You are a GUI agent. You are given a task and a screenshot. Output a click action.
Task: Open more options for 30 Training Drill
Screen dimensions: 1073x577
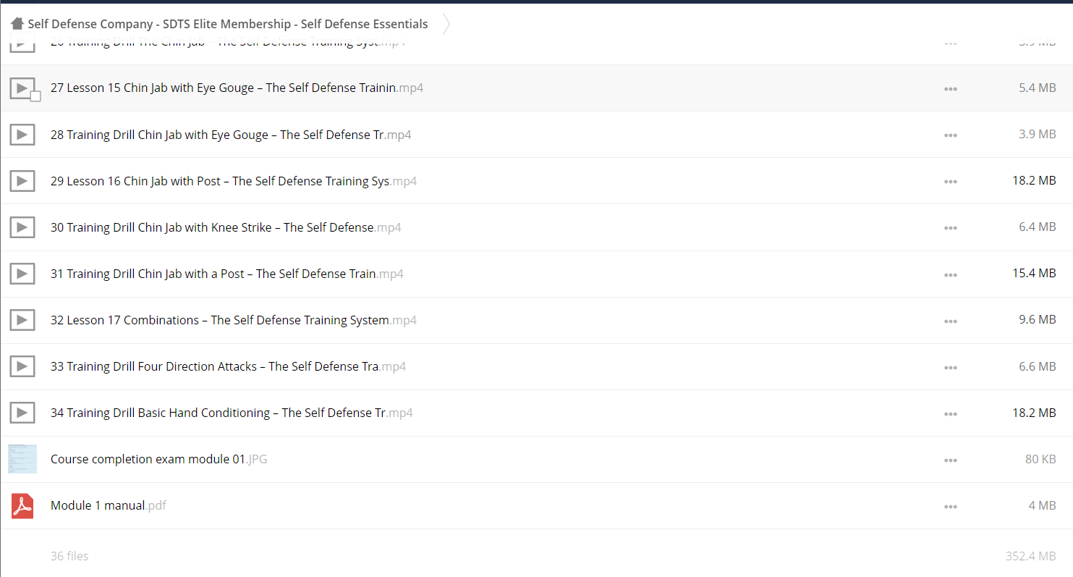click(951, 228)
